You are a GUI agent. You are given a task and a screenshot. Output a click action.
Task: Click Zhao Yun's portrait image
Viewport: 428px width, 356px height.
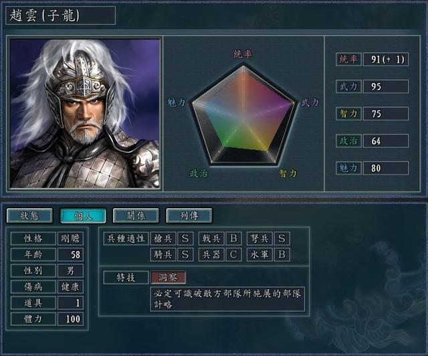coord(85,113)
